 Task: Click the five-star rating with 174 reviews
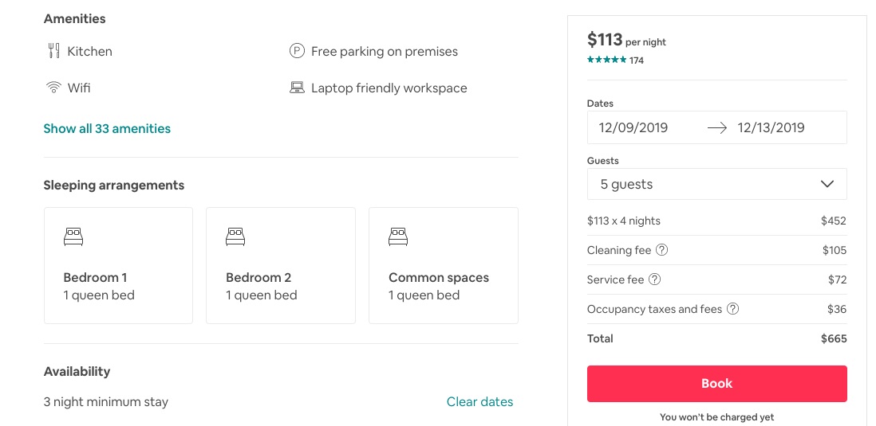click(x=615, y=61)
